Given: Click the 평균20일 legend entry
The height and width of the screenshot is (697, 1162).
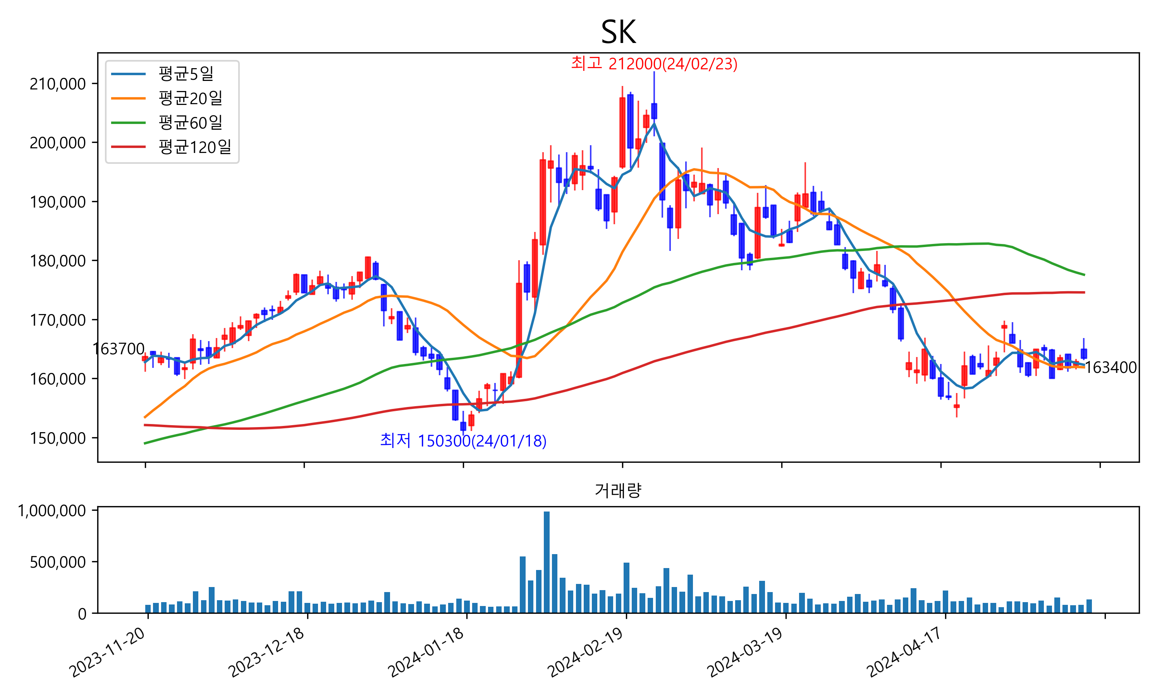Looking at the screenshot, I should pyautogui.click(x=190, y=98).
